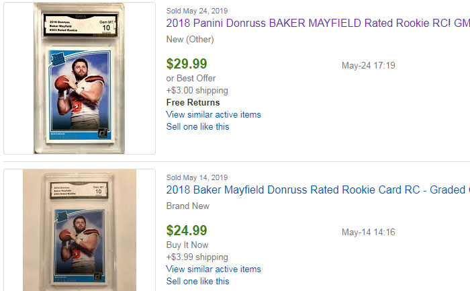The width and height of the screenshot is (470, 291).
Task: Click the May-24 17:19 end time
Action: [369, 65]
